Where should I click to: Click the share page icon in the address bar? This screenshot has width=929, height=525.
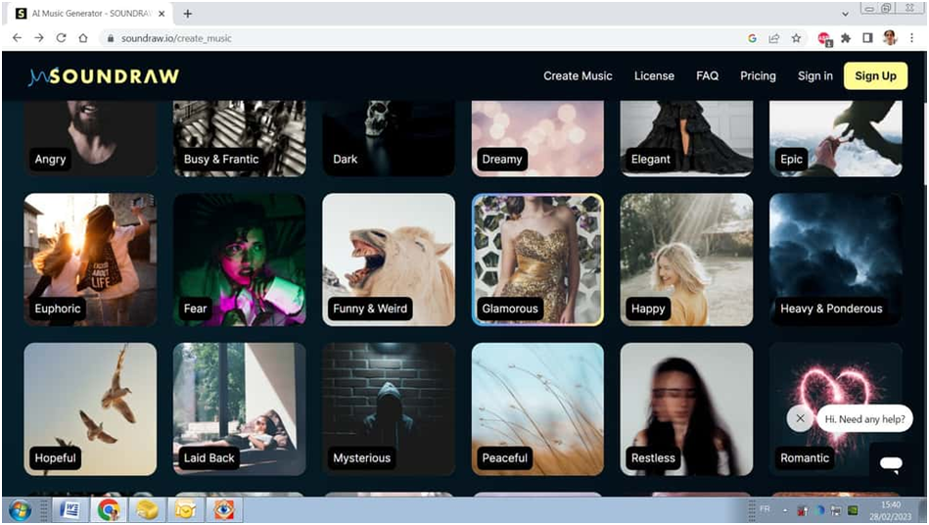[773, 38]
